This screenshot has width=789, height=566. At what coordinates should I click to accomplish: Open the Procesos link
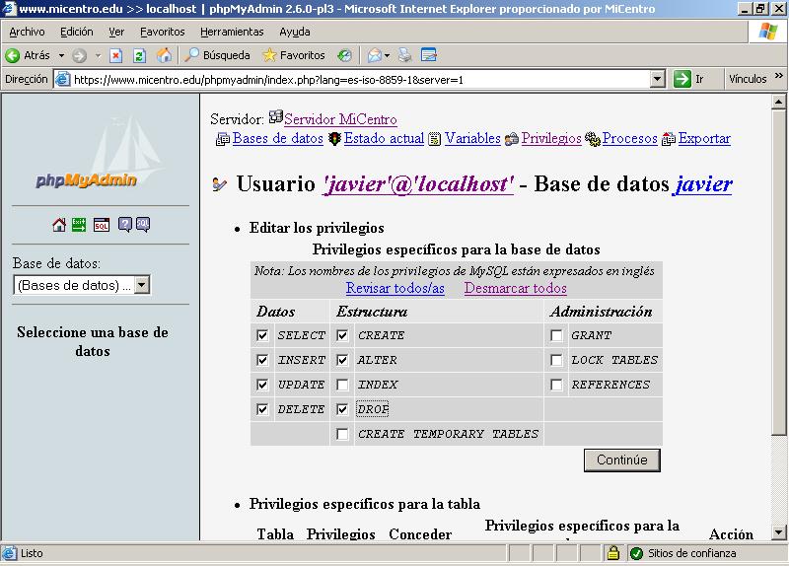tap(629, 138)
